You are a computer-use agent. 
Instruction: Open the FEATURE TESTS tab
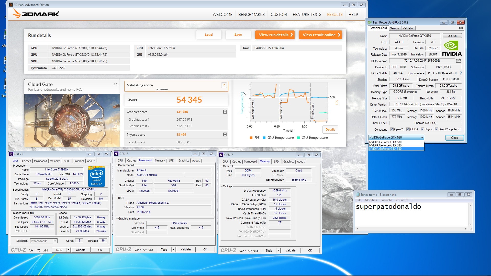307,15
